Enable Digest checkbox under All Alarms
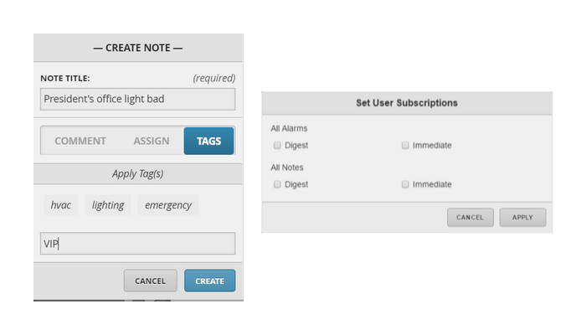The height and width of the screenshot is (335, 586). [277, 145]
